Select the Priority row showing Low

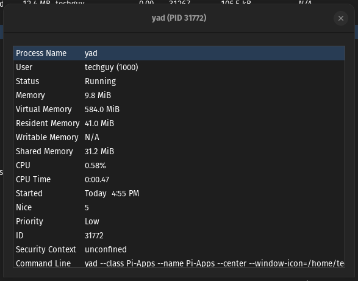tap(179, 221)
